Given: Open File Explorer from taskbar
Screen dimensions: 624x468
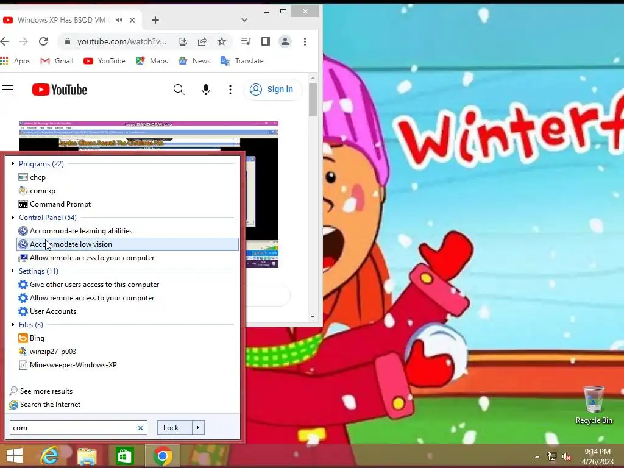Looking at the screenshot, I should click(x=87, y=456).
